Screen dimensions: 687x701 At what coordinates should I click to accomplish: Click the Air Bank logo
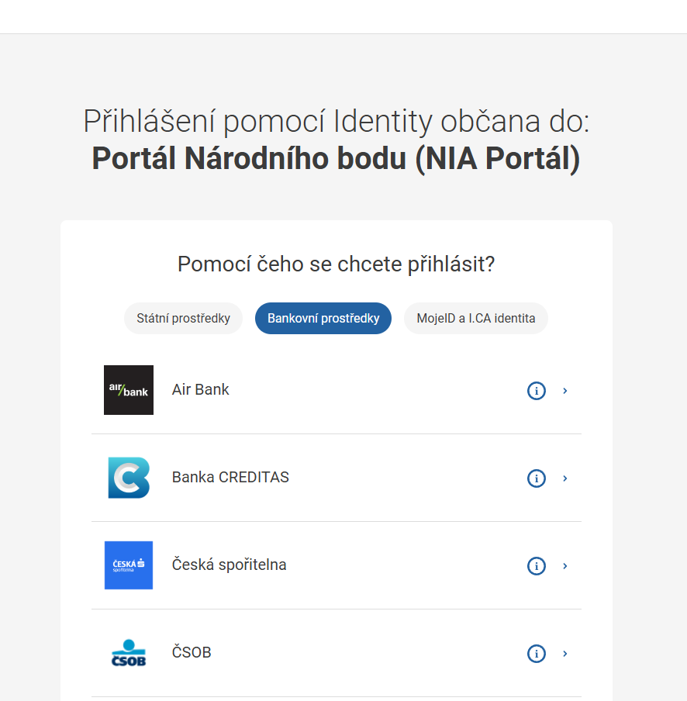[x=128, y=390]
